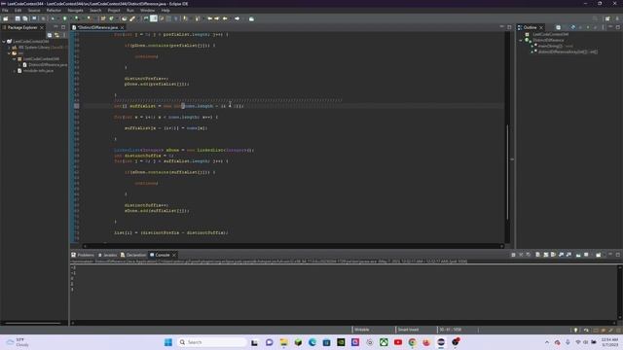Click Link with Editor icon in Package Explorer
623x350 pixels.
(x=56, y=35)
